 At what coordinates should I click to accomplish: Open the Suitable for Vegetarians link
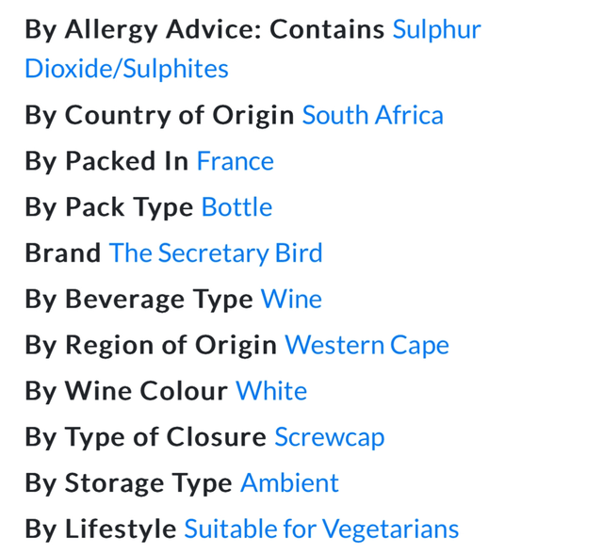coord(321,530)
